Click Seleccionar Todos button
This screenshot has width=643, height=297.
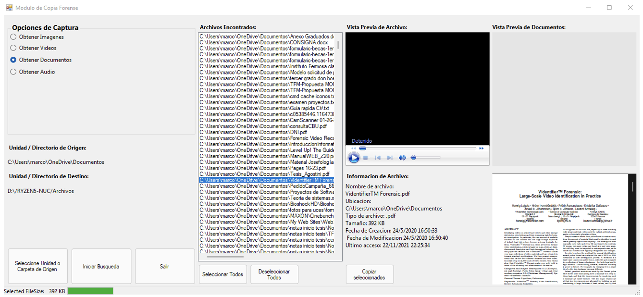[223, 274]
